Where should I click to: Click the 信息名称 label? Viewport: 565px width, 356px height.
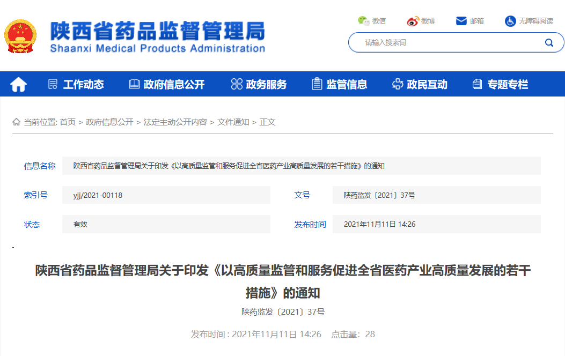(x=40, y=166)
